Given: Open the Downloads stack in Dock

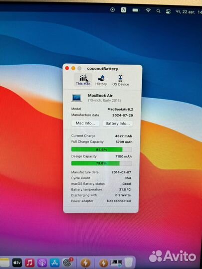Looking at the screenshot, I should pos(116,263).
